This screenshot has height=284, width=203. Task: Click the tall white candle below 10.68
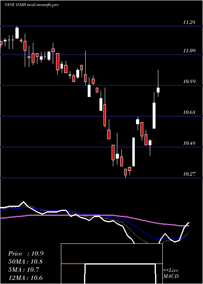[154, 116]
